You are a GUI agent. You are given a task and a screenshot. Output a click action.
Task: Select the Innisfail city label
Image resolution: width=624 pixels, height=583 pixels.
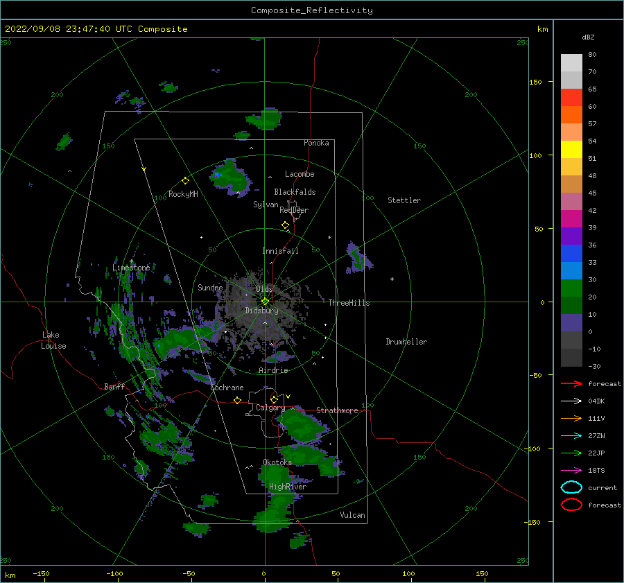point(280,251)
